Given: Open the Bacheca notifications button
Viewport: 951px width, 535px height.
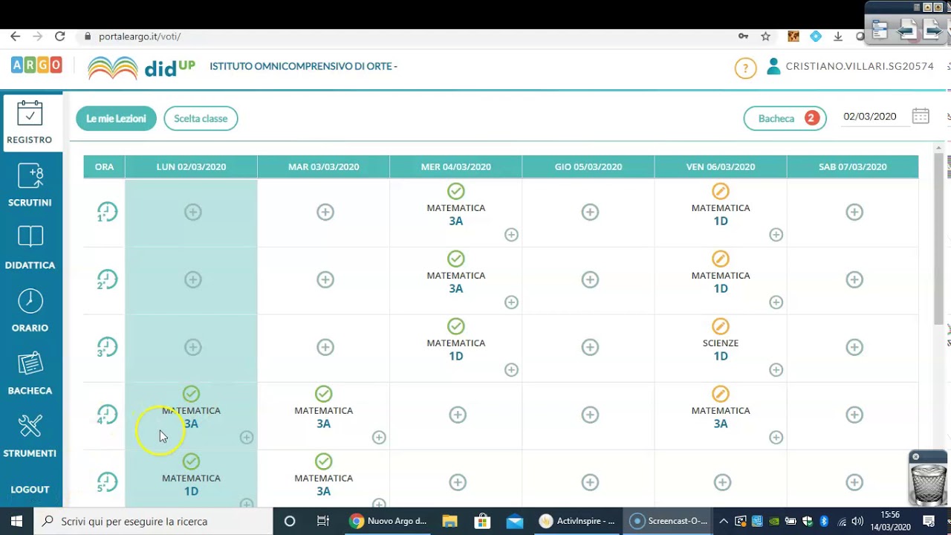Looking at the screenshot, I should [785, 118].
